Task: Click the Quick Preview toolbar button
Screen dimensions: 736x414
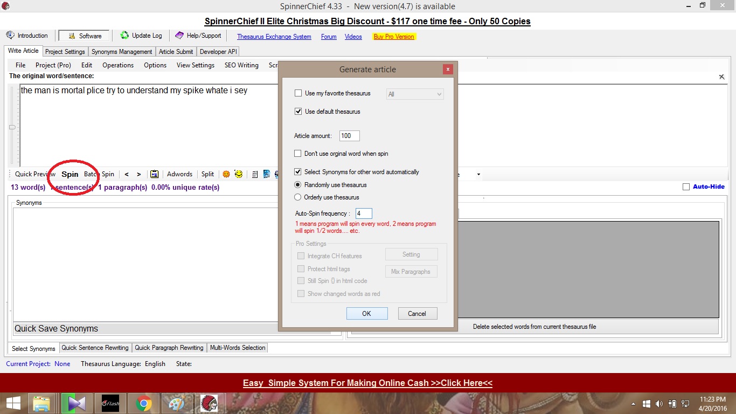Action: point(35,174)
